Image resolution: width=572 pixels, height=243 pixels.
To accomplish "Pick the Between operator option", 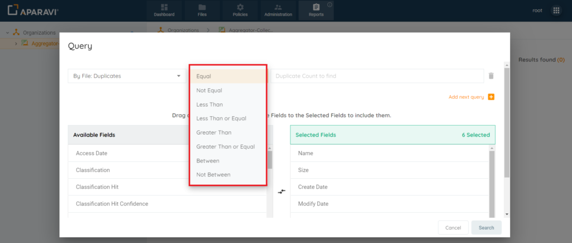I will pyautogui.click(x=208, y=161).
